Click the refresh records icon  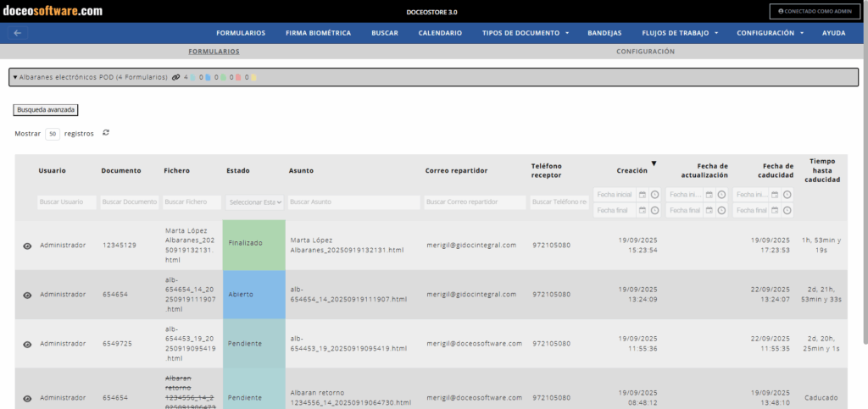click(106, 133)
